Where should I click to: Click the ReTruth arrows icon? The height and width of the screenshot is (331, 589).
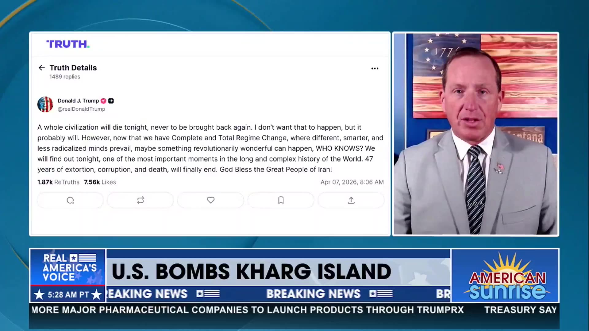pos(141,200)
